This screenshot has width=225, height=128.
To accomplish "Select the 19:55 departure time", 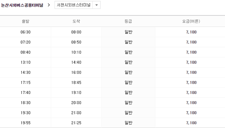I will point(25,123).
